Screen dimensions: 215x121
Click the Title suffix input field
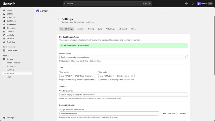coord(116,76)
